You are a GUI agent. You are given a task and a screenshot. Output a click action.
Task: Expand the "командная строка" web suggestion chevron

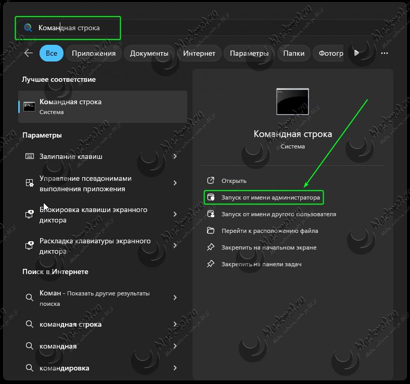pyautogui.click(x=175, y=325)
